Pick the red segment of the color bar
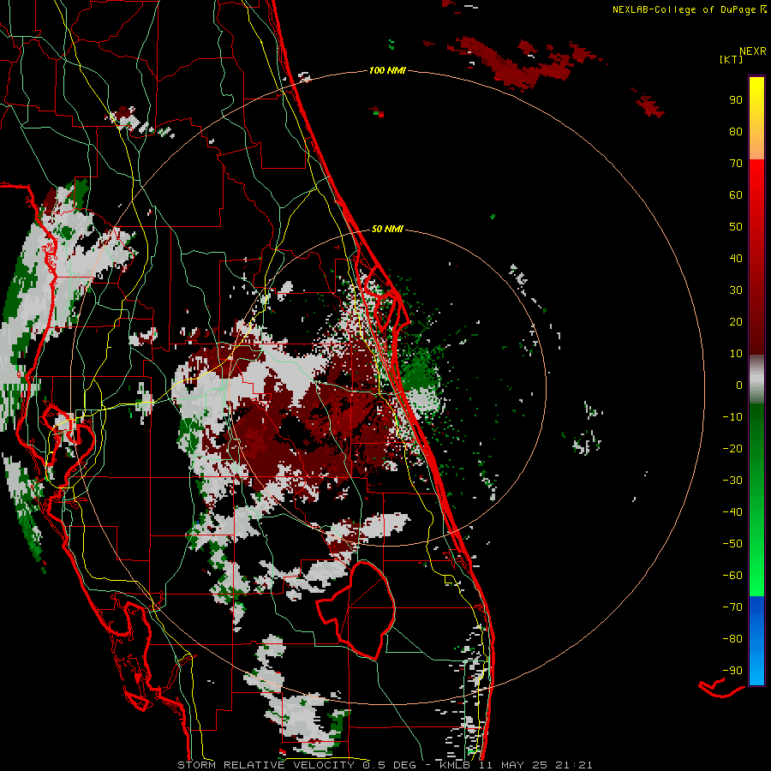 [x=756, y=257]
